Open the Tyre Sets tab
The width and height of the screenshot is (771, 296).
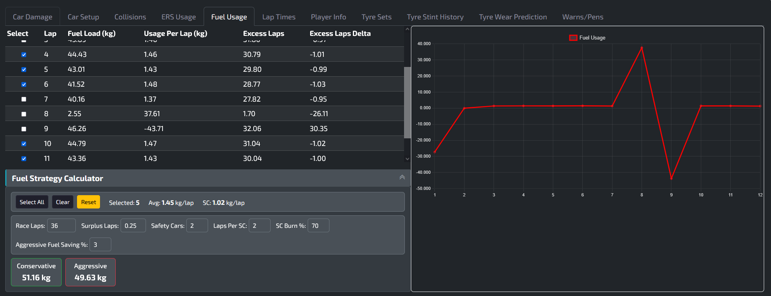377,17
